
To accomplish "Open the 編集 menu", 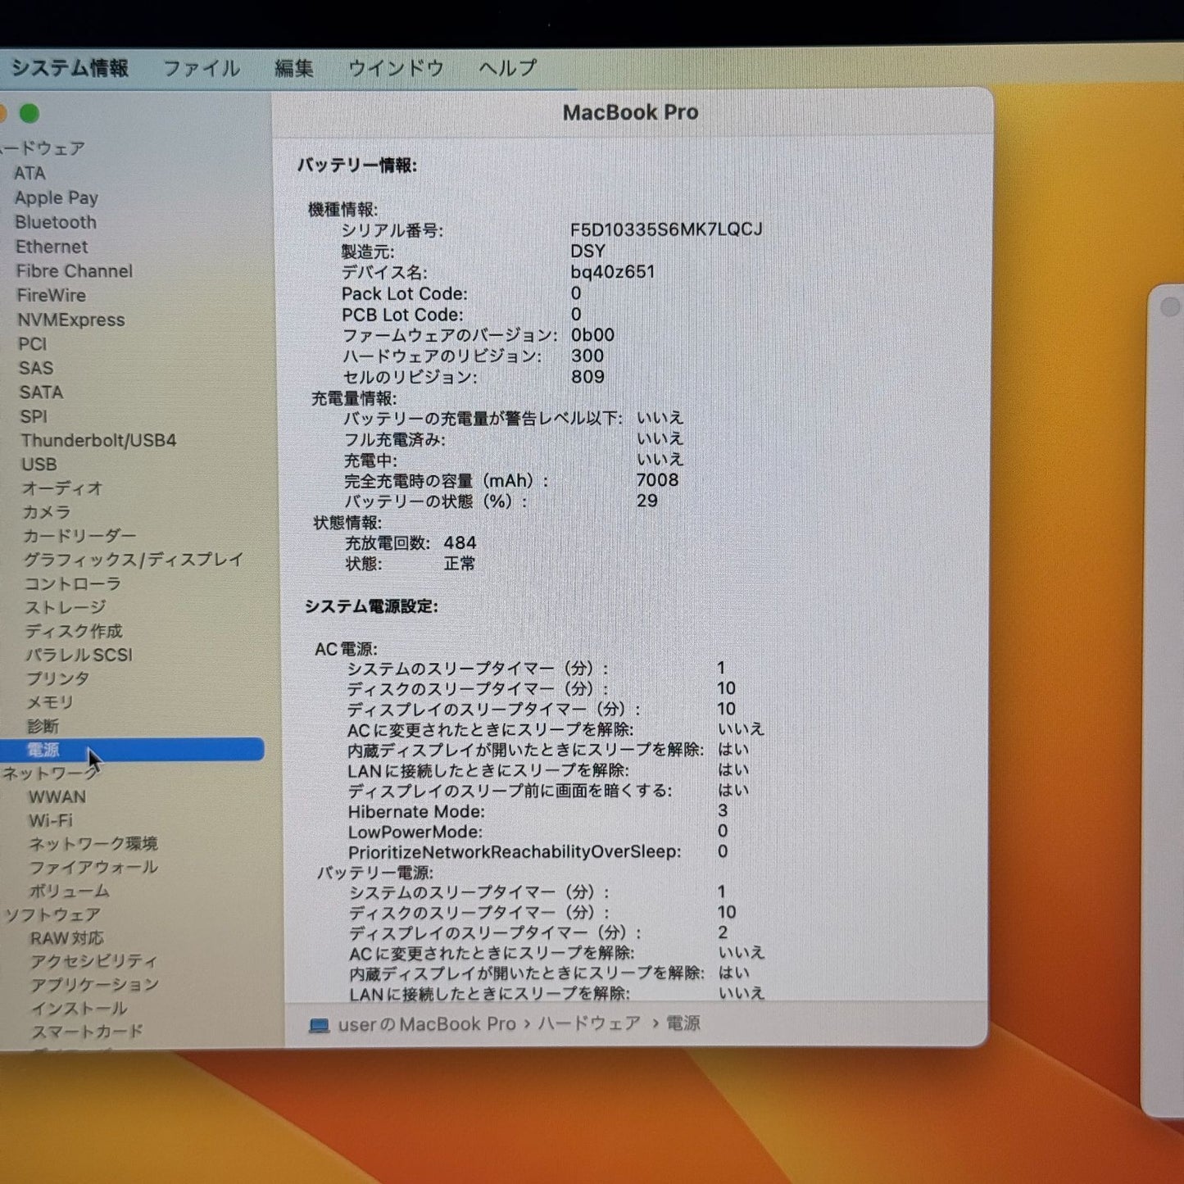I will coord(294,68).
